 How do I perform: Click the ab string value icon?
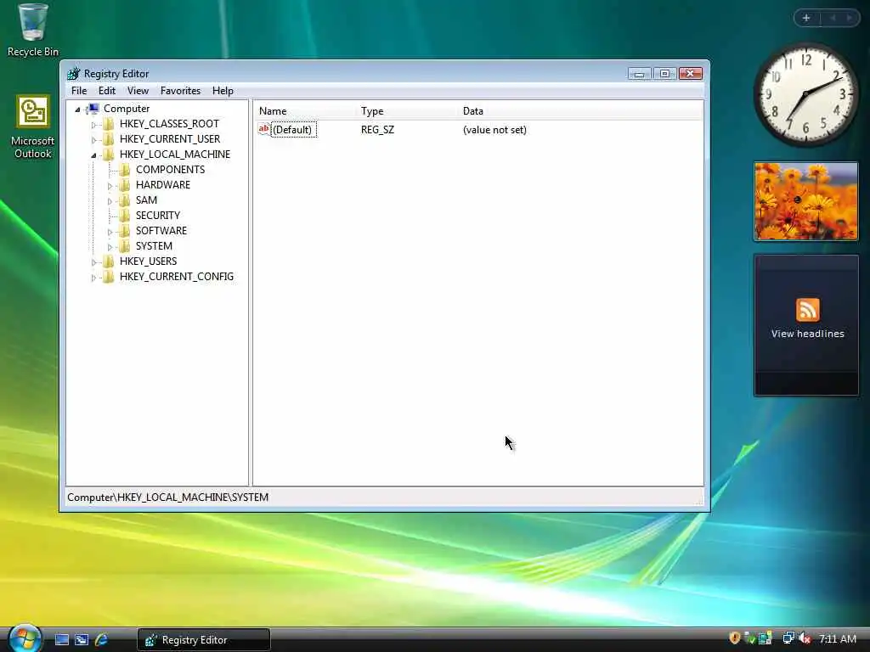264,129
